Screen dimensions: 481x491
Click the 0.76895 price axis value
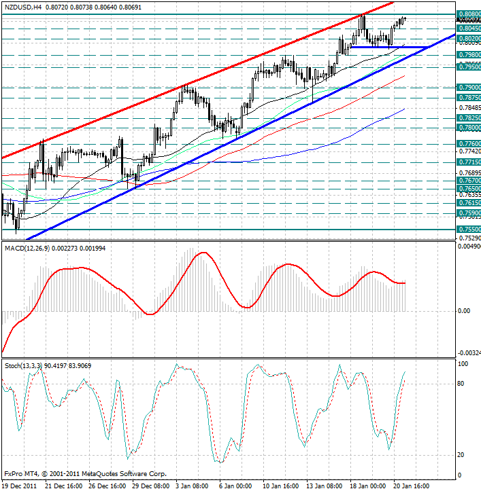pyautogui.click(x=469, y=173)
